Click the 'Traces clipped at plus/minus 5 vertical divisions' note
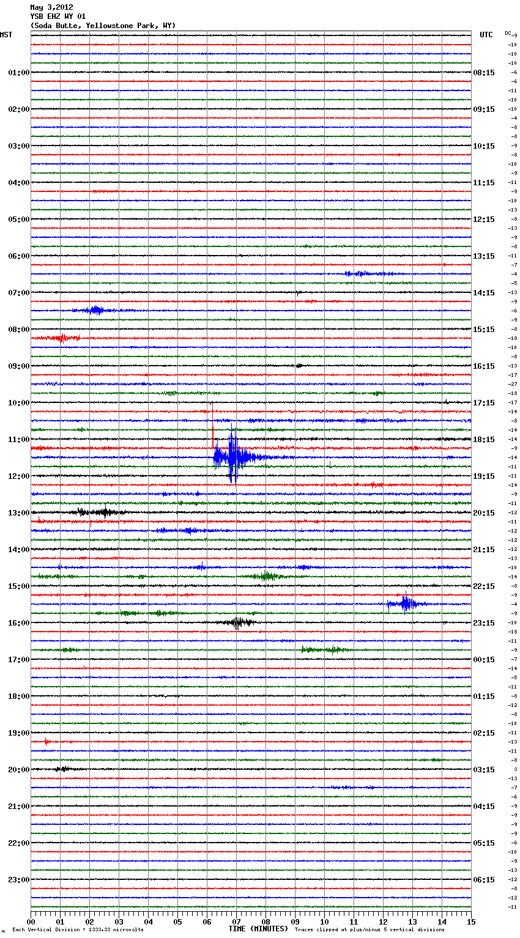The image size is (520, 938). (x=370, y=929)
